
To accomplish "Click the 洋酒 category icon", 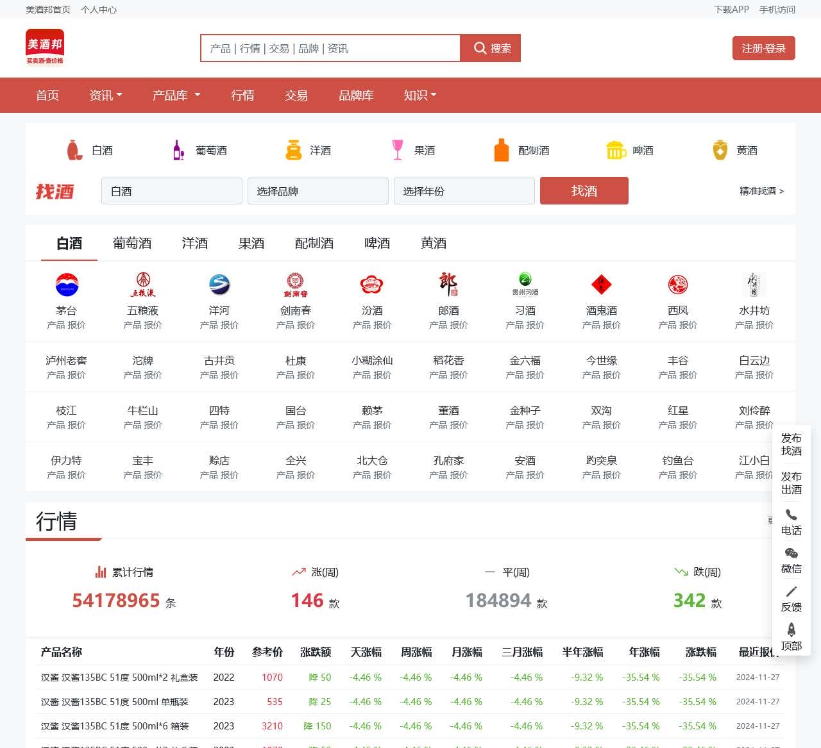I will coord(293,150).
